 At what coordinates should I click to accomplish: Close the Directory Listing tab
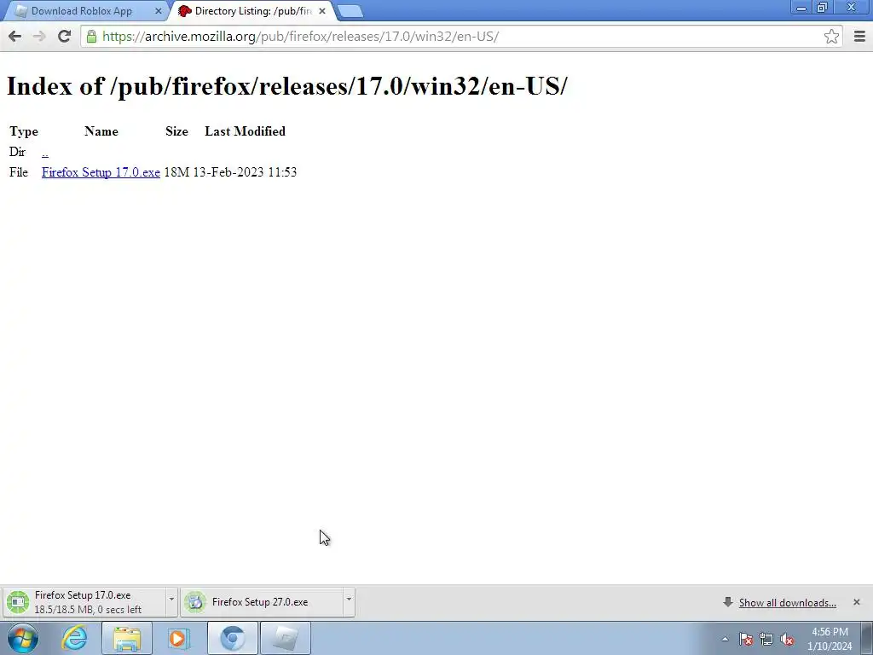[x=321, y=11]
